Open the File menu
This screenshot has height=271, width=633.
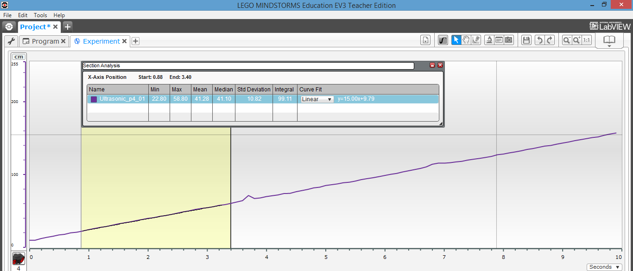tap(7, 15)
